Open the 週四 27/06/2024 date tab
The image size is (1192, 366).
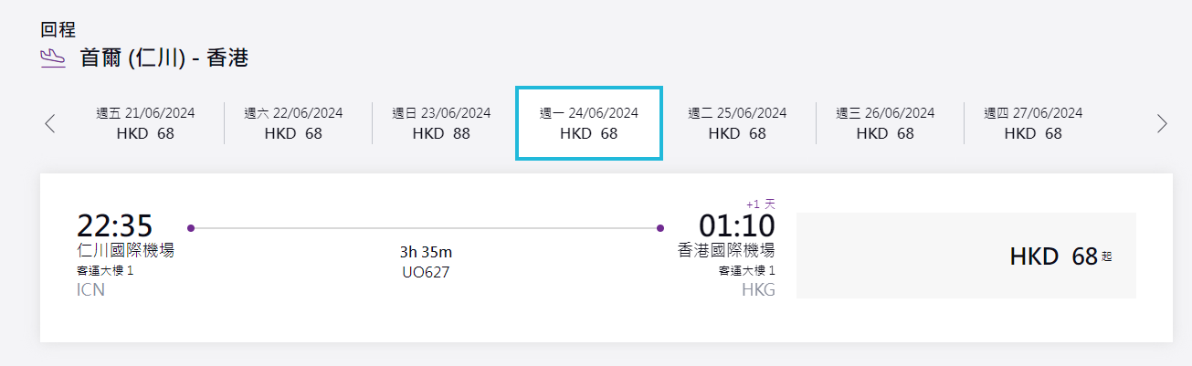pos(1033,123)
